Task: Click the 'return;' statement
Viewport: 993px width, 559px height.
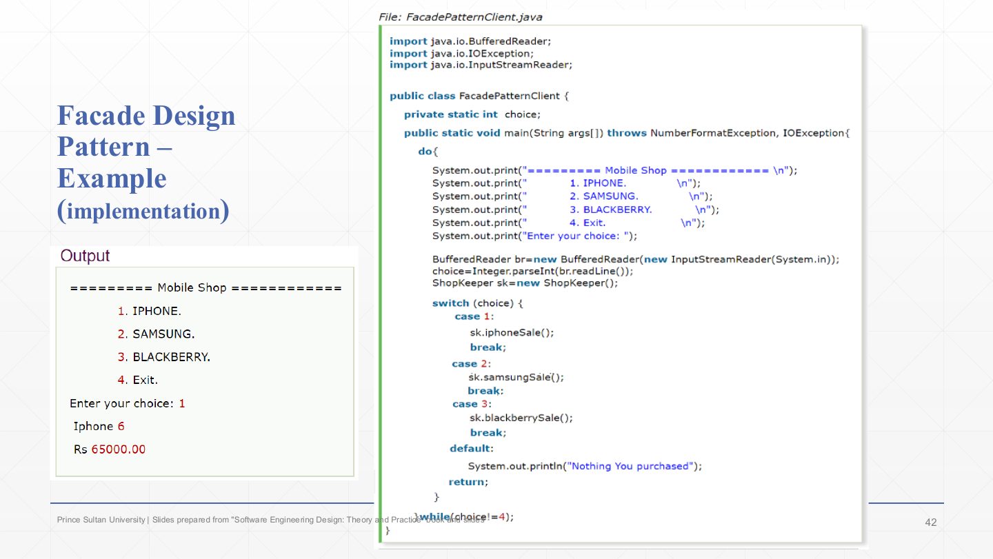Action: tap(468, 482)
